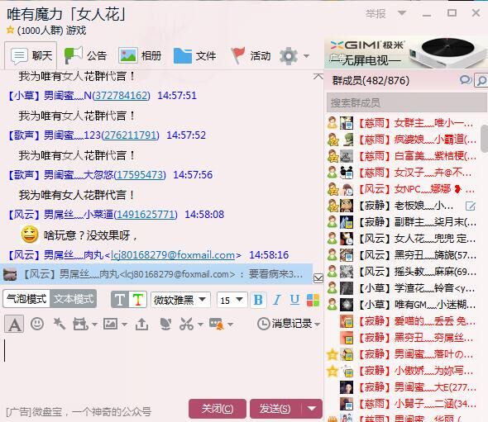Click the 举报 report button
This screenshot has height=422, width=488.
[x=376, y=14]
